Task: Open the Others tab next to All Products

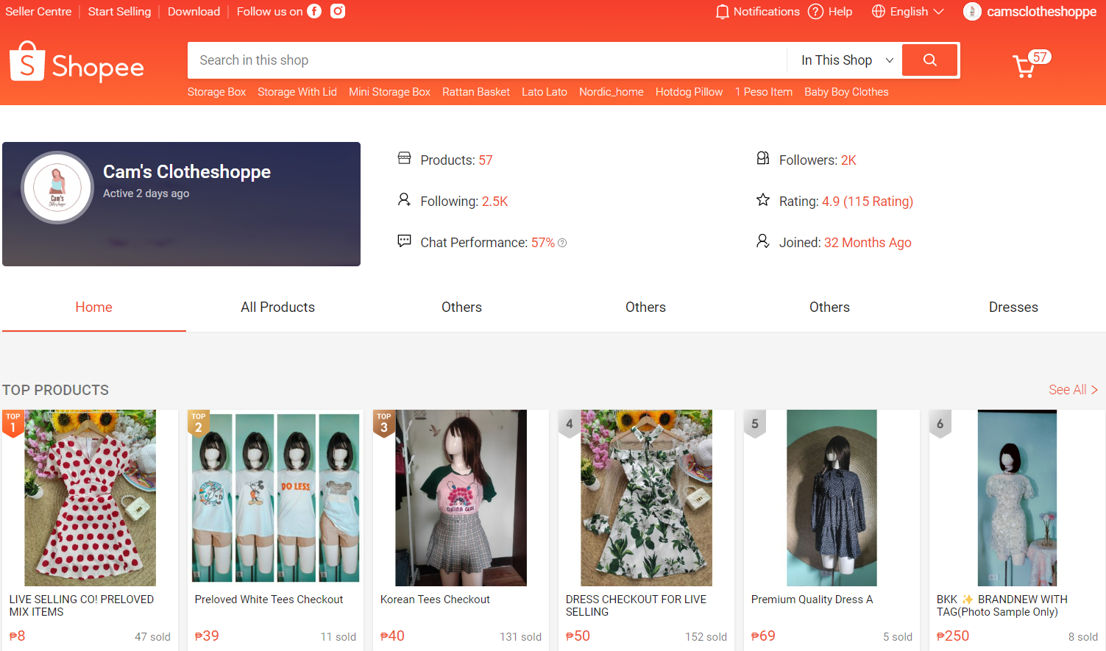Action: [462, 307]
